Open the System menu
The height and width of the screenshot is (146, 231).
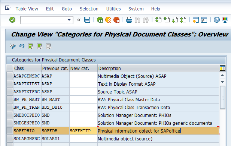136,9
